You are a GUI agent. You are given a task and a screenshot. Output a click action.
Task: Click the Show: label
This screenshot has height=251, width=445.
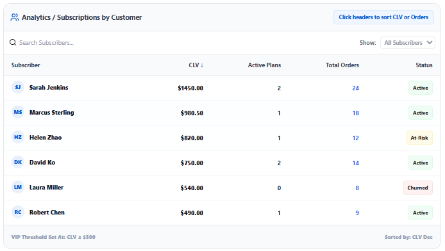[368, 43]
